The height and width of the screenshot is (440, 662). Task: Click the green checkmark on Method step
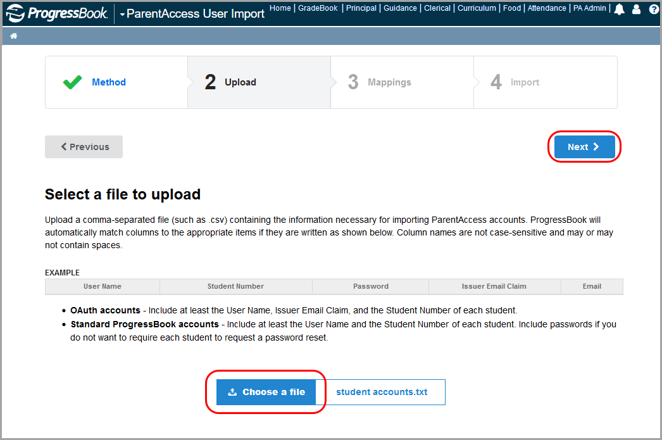tap(72, 82)
